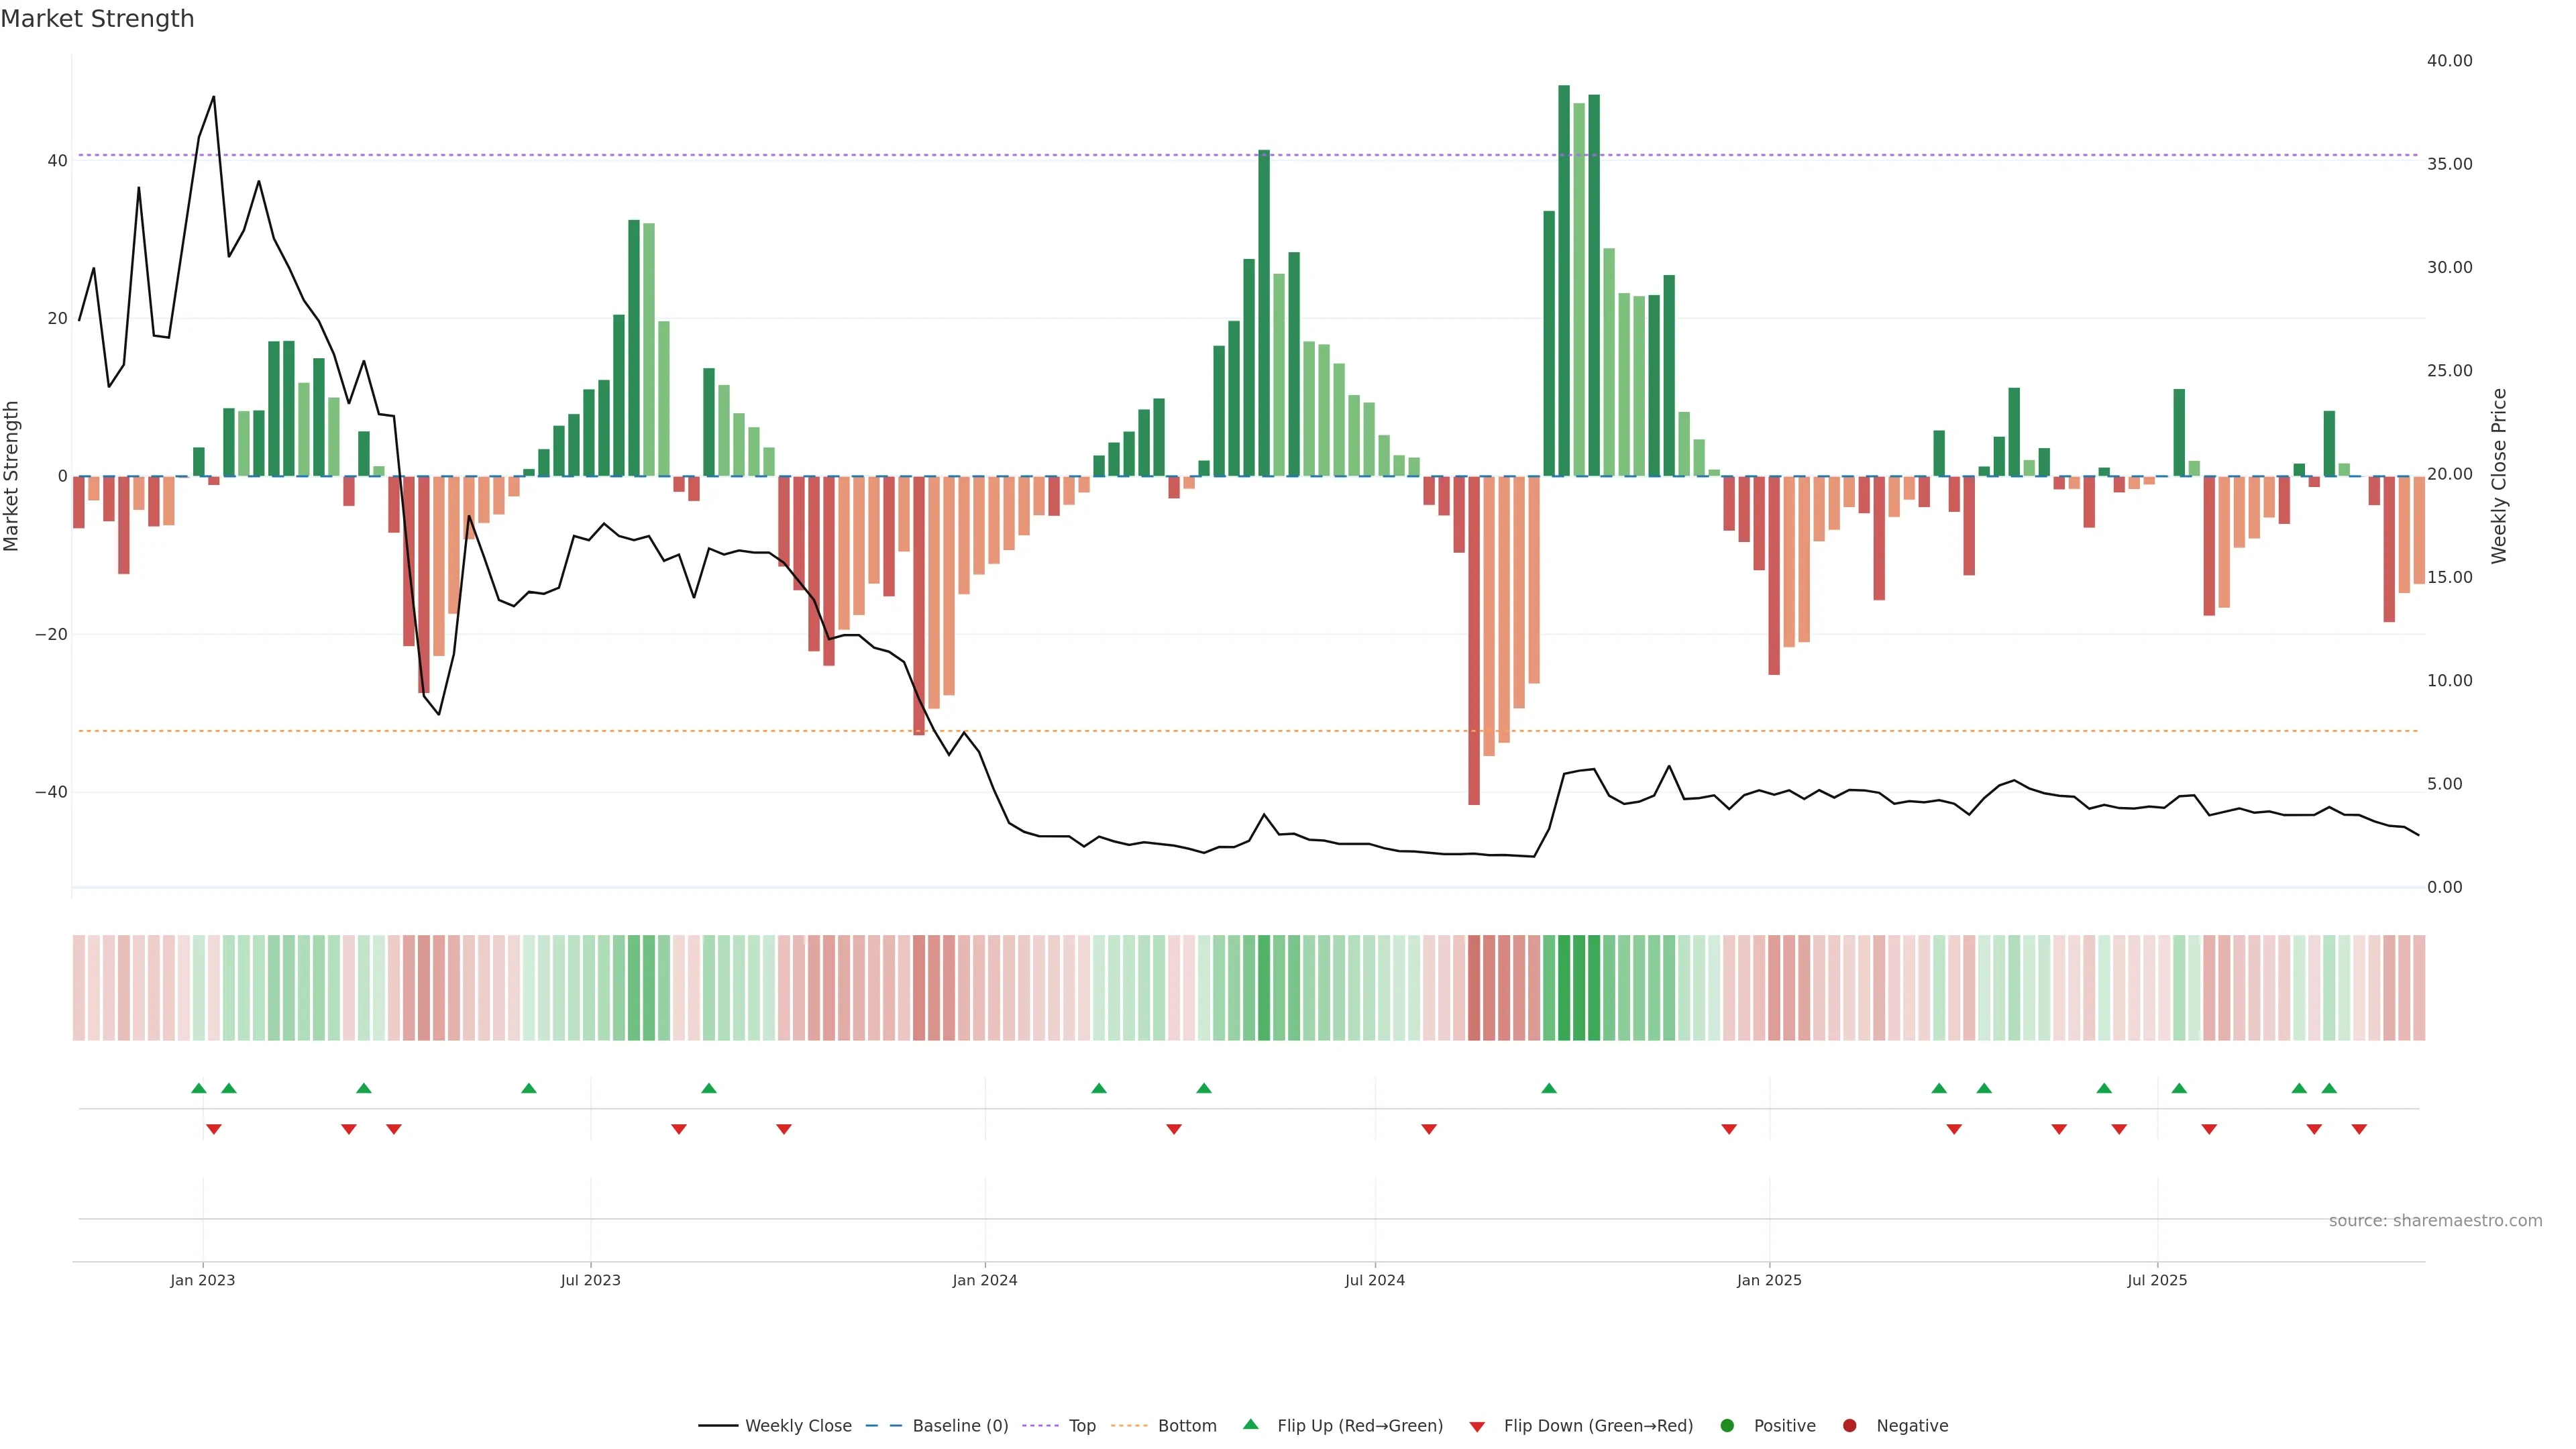The width and height of the screenshot is (2576, 1449).
Task: Click the lone green flip-up triangle after Jul 2024
Action: [x=1549, y=1088]
